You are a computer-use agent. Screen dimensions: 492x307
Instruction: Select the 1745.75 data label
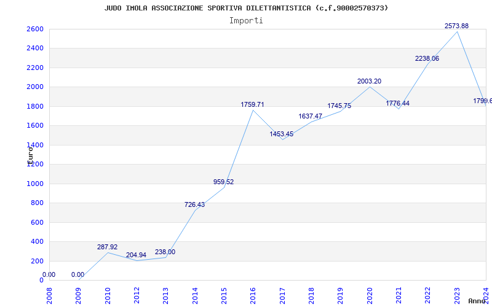pos(339,106)
